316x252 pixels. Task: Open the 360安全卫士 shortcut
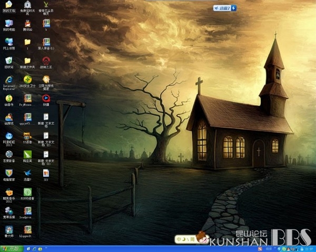(x=27, y=82)
